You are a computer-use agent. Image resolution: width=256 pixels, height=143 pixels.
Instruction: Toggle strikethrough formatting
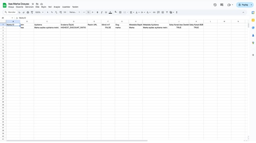(x=106, y=12)
